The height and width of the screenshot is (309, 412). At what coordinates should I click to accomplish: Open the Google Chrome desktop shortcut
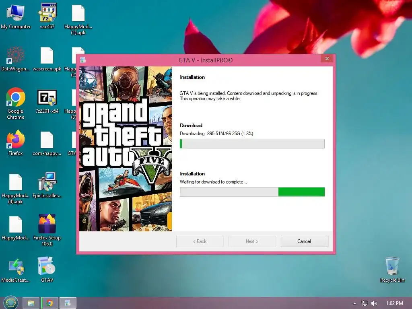click(x=16, y=103)
